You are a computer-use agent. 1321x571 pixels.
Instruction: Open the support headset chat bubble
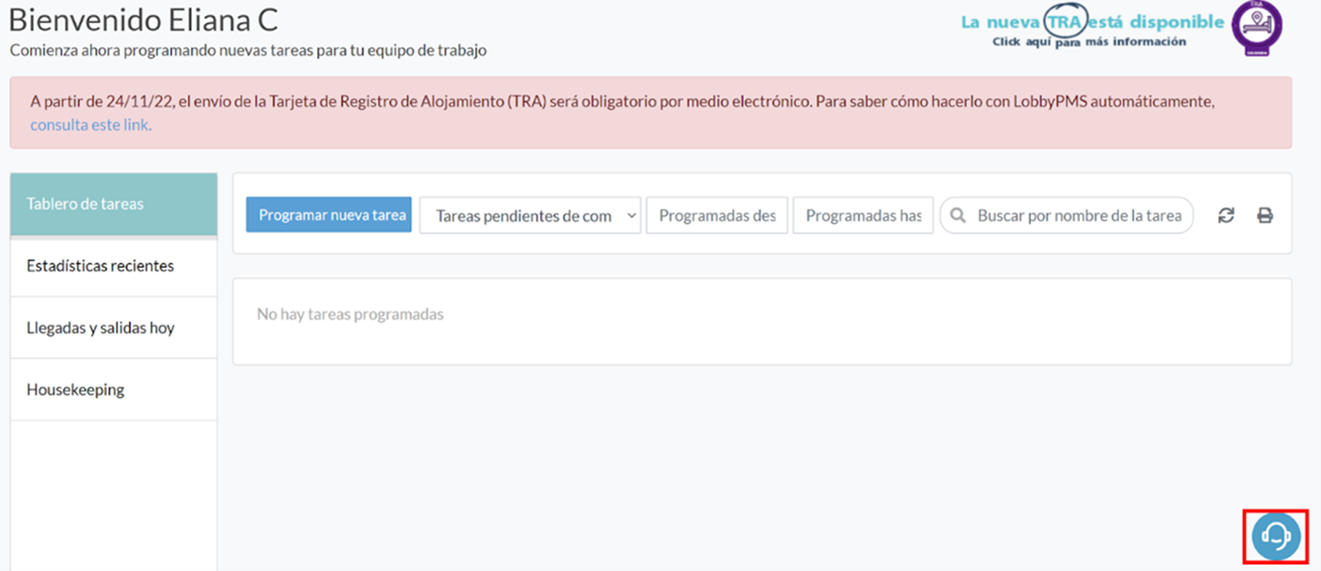(1275, 536)
